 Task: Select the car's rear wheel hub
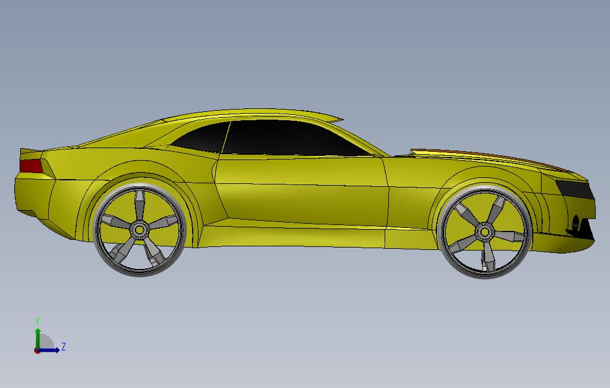[139, 230]
